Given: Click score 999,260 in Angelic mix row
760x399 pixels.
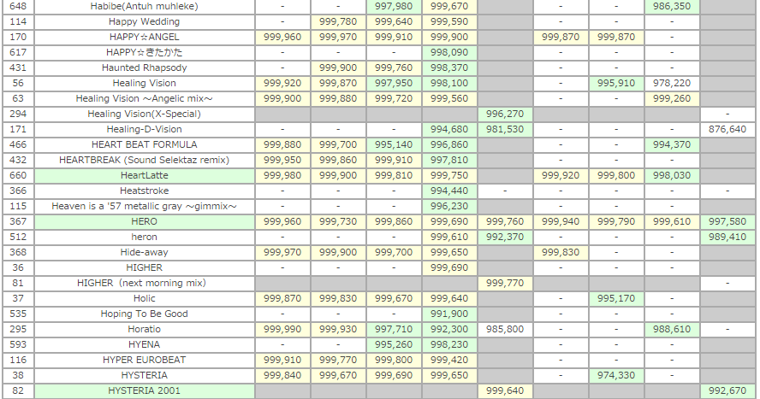Looking at the screenshot, I should pos(672,98).
